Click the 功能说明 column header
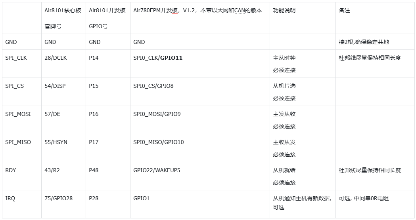Image resolution: width=416 pixels, height=220 pixels. pos(303,10)
